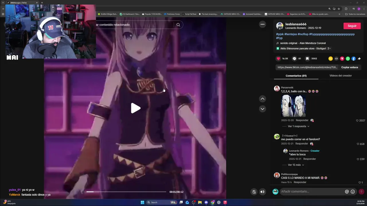Like the comment with 658 likes
Image resolution: width=367 pixels, height=206 pixels.
(358, 144)
